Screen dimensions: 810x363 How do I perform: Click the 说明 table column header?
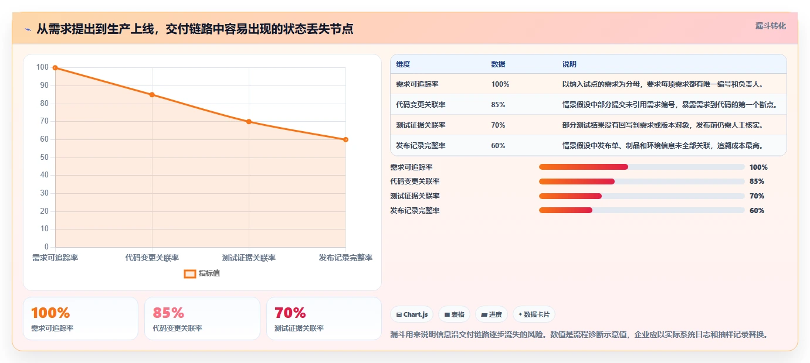click(x=569, y=64)
